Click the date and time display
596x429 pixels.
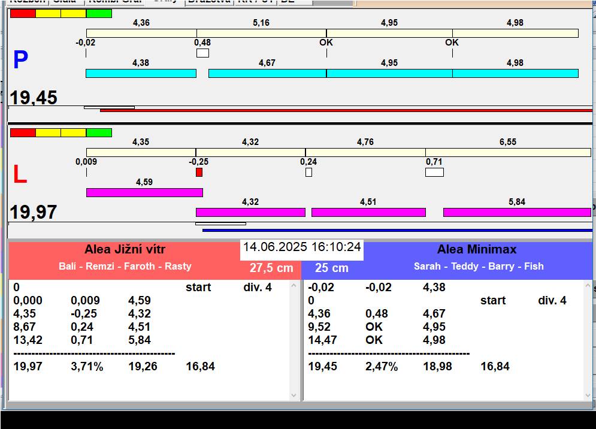click(302, 247)
